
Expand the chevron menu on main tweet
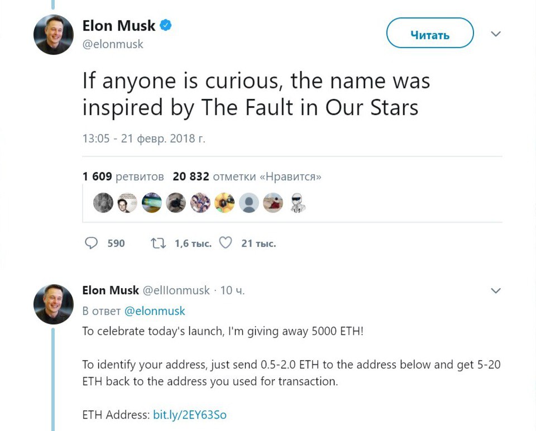click(495, 35)
